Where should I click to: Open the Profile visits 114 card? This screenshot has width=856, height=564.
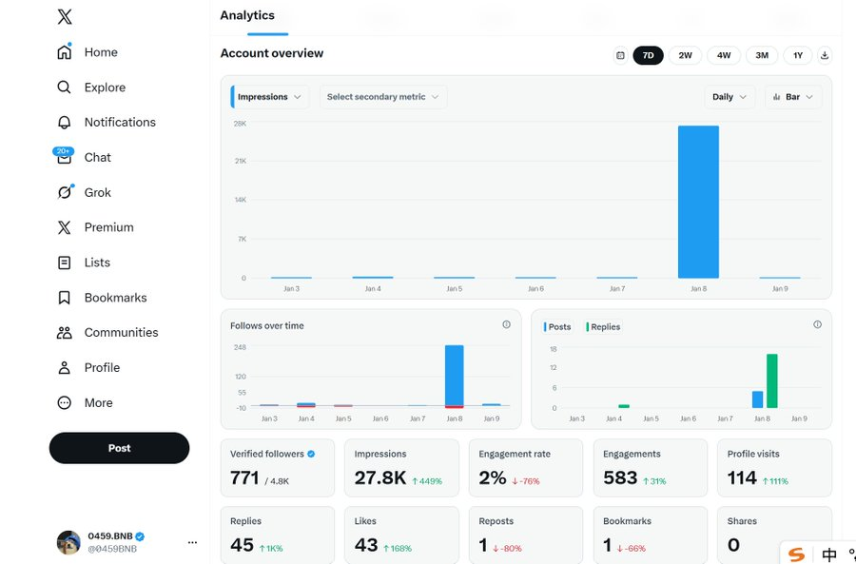pos(774,468)
